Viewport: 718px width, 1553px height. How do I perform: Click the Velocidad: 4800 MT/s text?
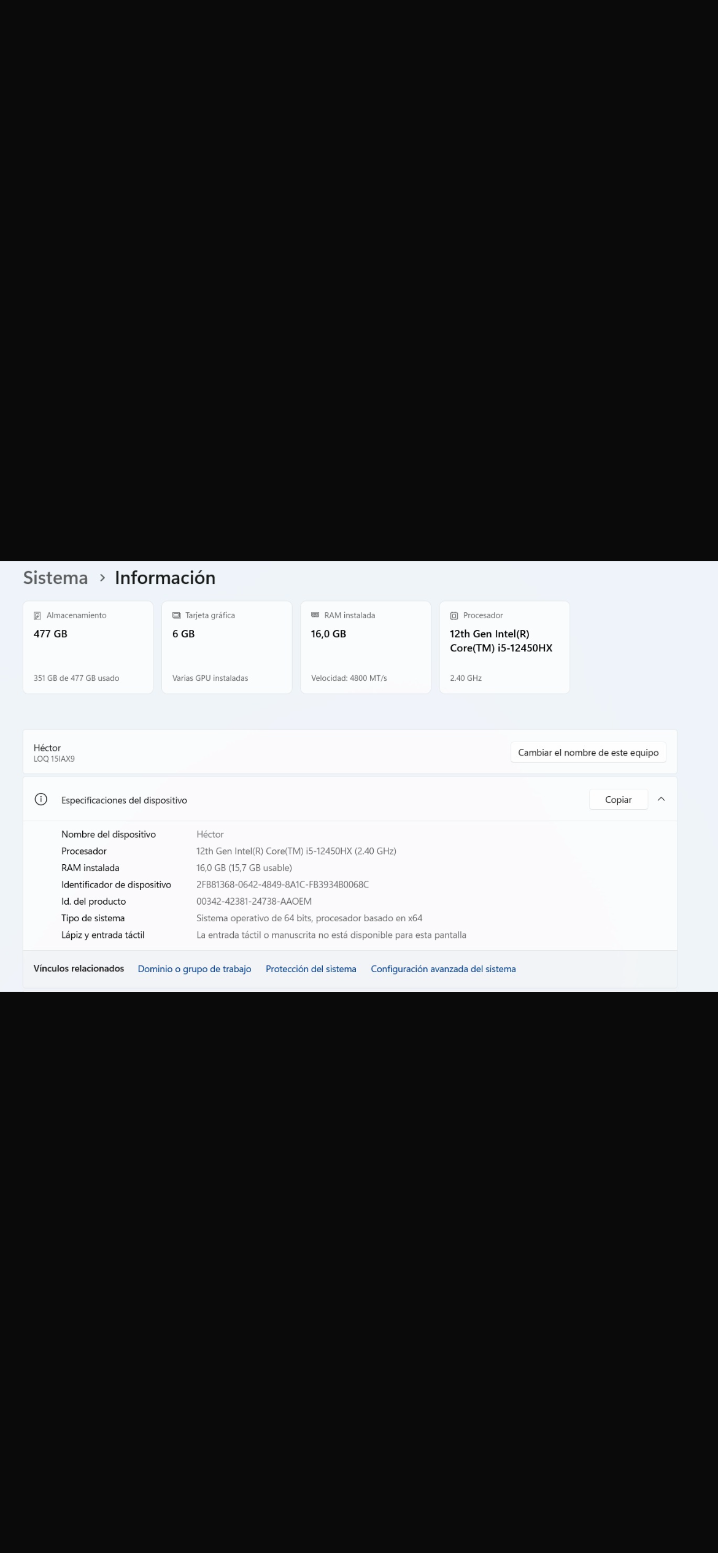pyautogui.click(x=349, y=678)
